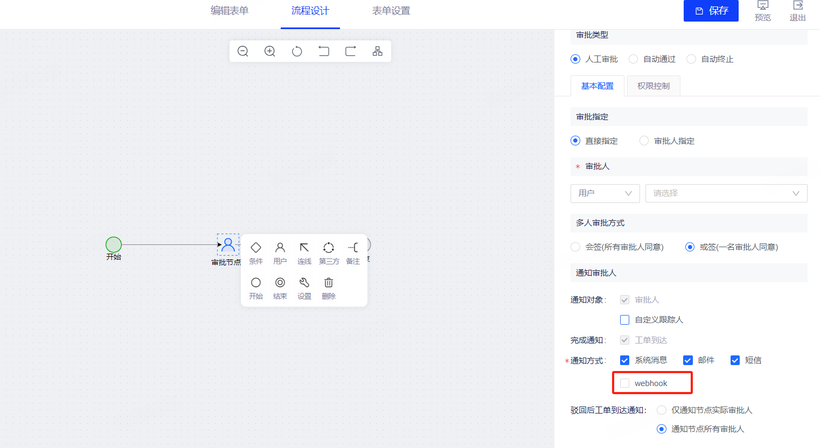Open the 用户 approver type dropdown
Screen dimensions: 820x448
[x=604, y=193]
